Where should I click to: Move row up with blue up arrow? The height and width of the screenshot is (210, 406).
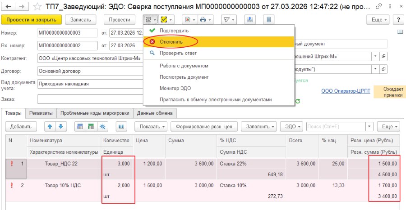(50, 126)
